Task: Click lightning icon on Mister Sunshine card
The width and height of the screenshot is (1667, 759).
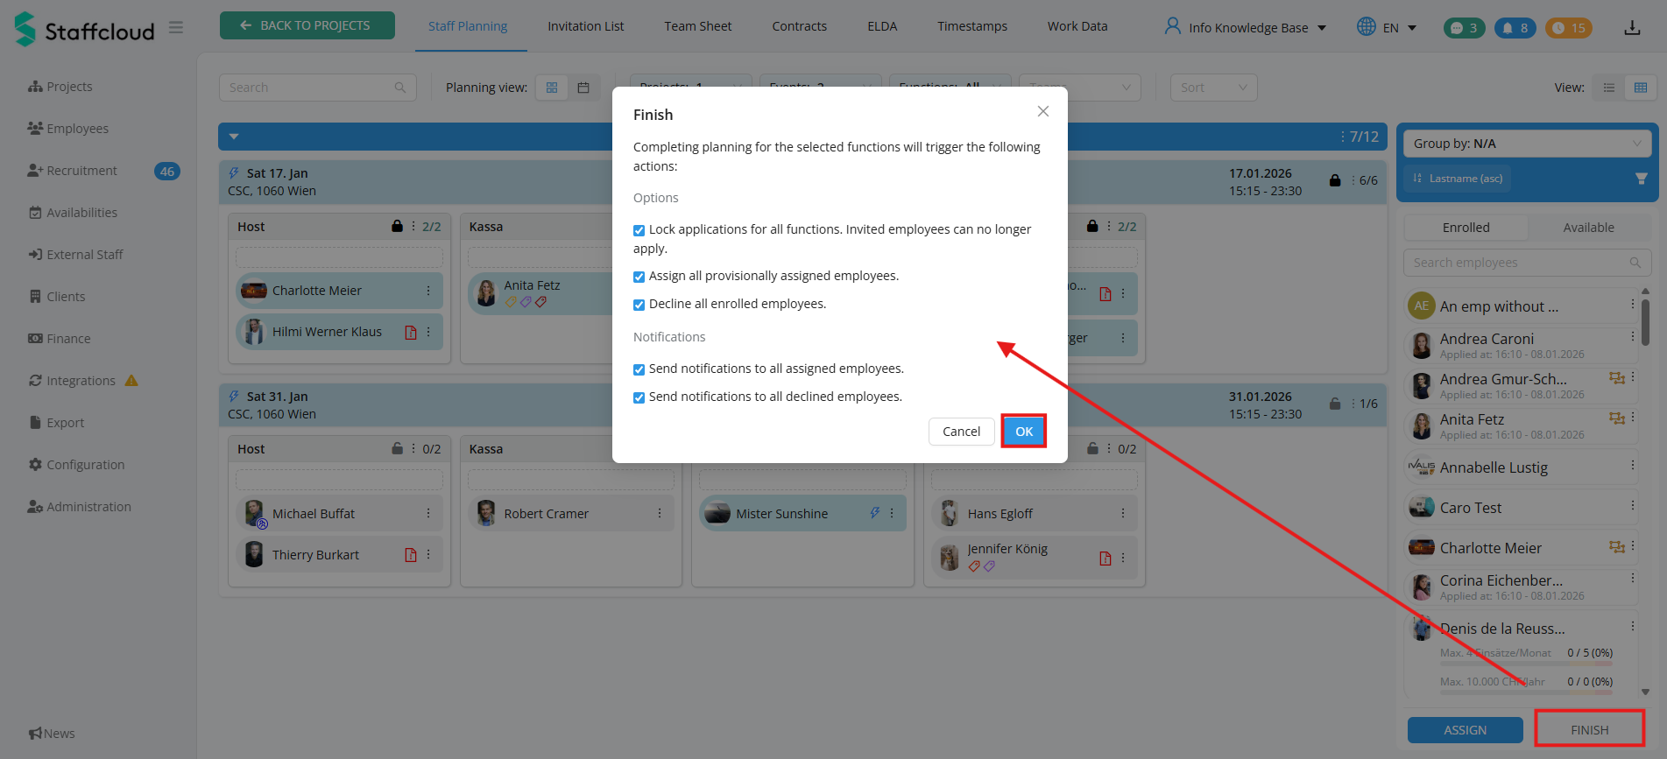Action: click(x=874, y=513)
